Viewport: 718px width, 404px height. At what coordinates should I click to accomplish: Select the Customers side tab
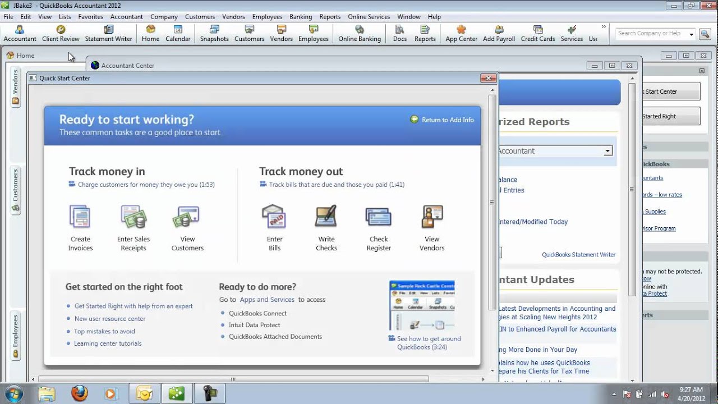click(x=16, y=190)
